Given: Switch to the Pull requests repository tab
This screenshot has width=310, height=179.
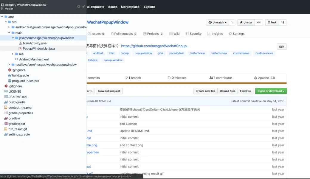Looking at the screenshot, I should 124,34.
